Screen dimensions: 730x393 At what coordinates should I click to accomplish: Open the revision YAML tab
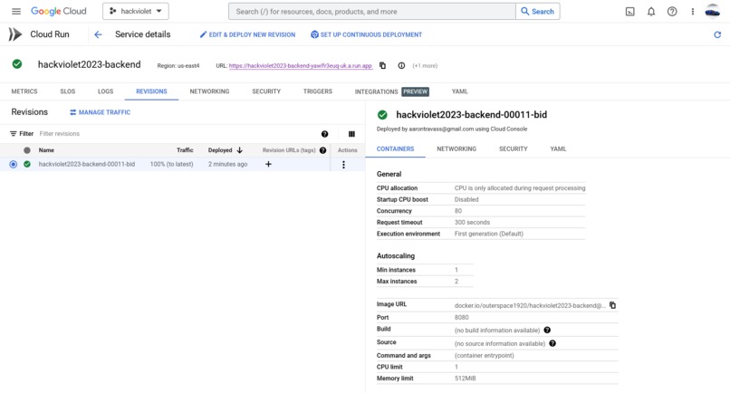click(x=558, y=149)
